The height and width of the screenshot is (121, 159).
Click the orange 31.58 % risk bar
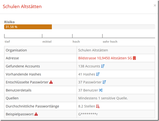pos(28,27)
